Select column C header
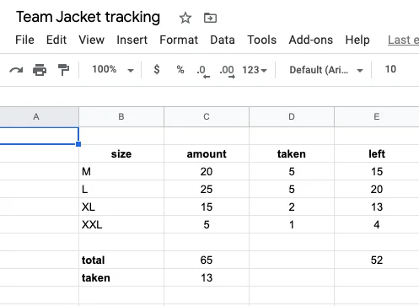419x306 pixels. (207, 116)
